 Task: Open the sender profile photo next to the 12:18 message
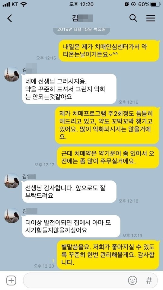tap(12, 181)
